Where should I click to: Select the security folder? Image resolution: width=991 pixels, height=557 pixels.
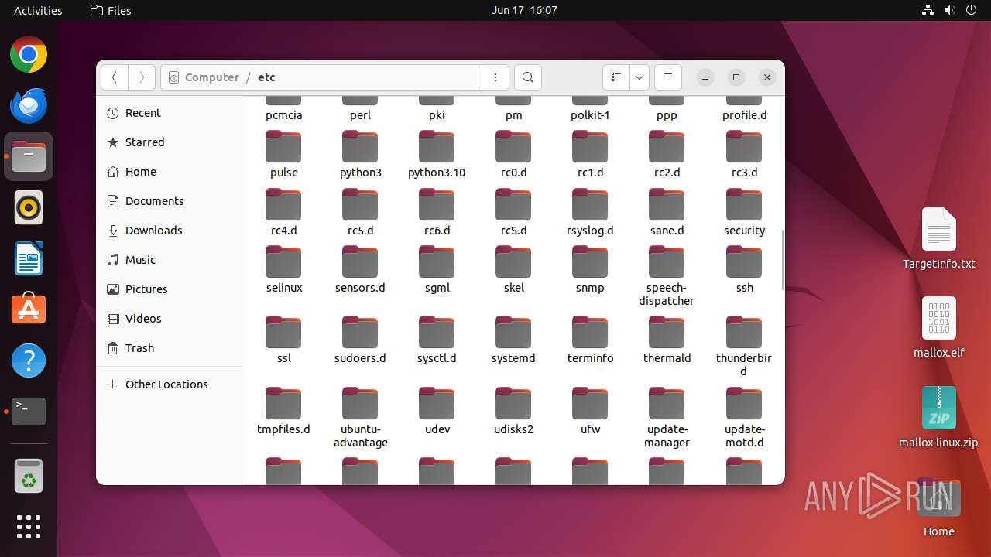pyautogui.click(x=744, y=214)
